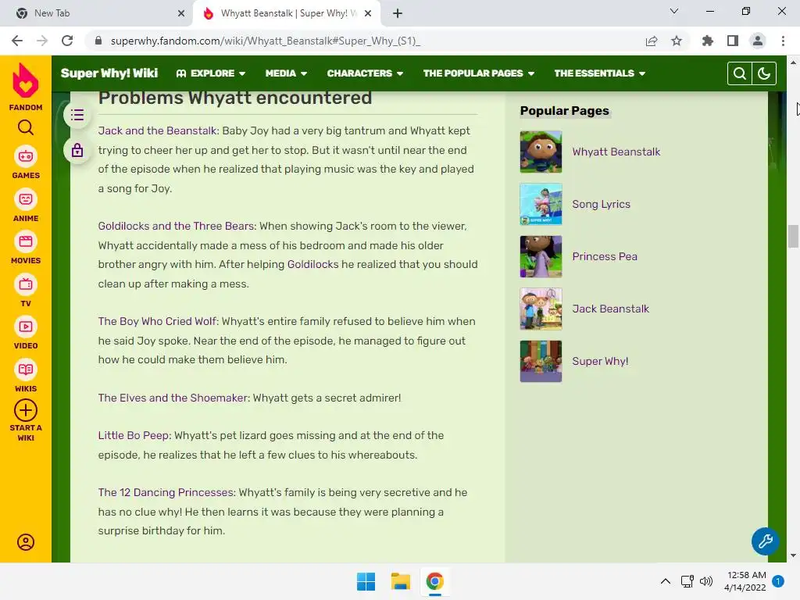Open the Wikis section icon
The image size is (800, 600).
[x=26, y=370]
